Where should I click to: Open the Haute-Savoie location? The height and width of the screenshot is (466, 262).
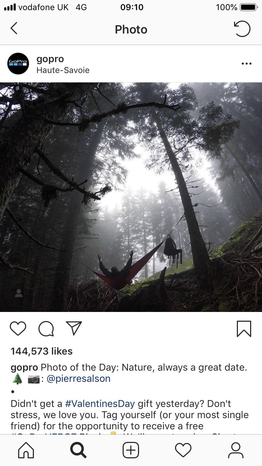(x=63, y=70)
